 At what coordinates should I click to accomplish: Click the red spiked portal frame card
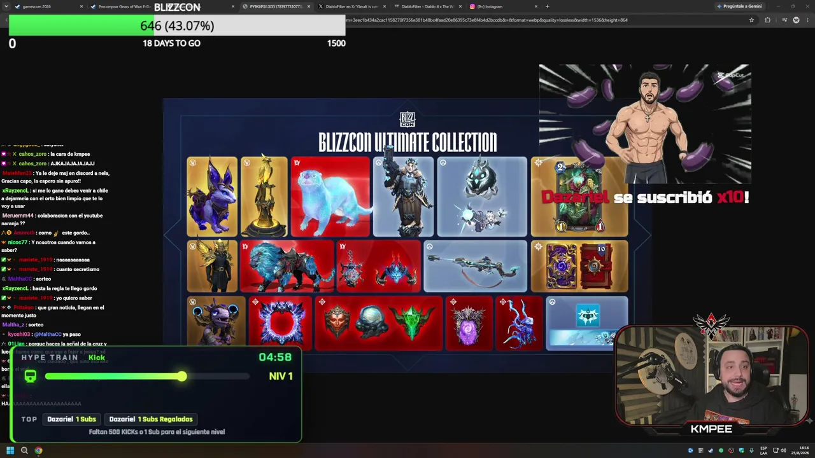click(280, 323)
